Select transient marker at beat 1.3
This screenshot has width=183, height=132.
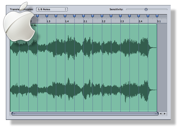tap(47, 16)
